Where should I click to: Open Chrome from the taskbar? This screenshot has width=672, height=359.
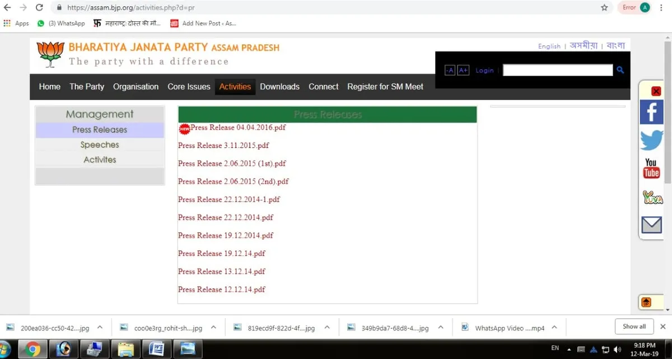tap(33, 349)
